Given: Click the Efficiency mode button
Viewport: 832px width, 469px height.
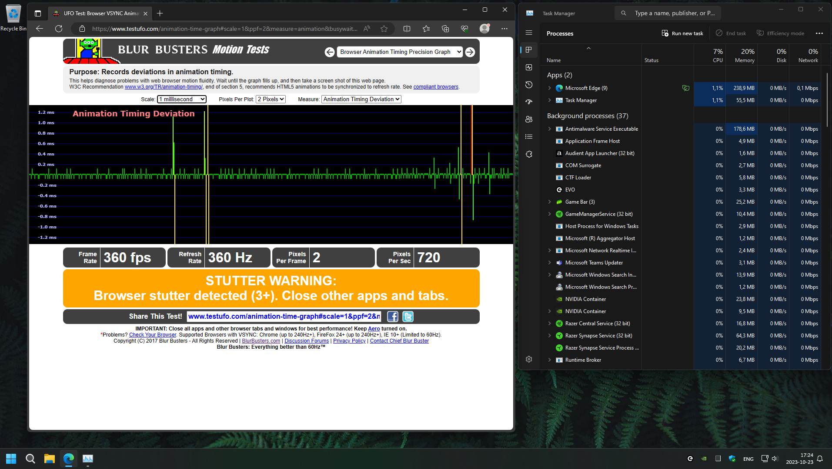Looking at the screenshot, I should point(780,33).
